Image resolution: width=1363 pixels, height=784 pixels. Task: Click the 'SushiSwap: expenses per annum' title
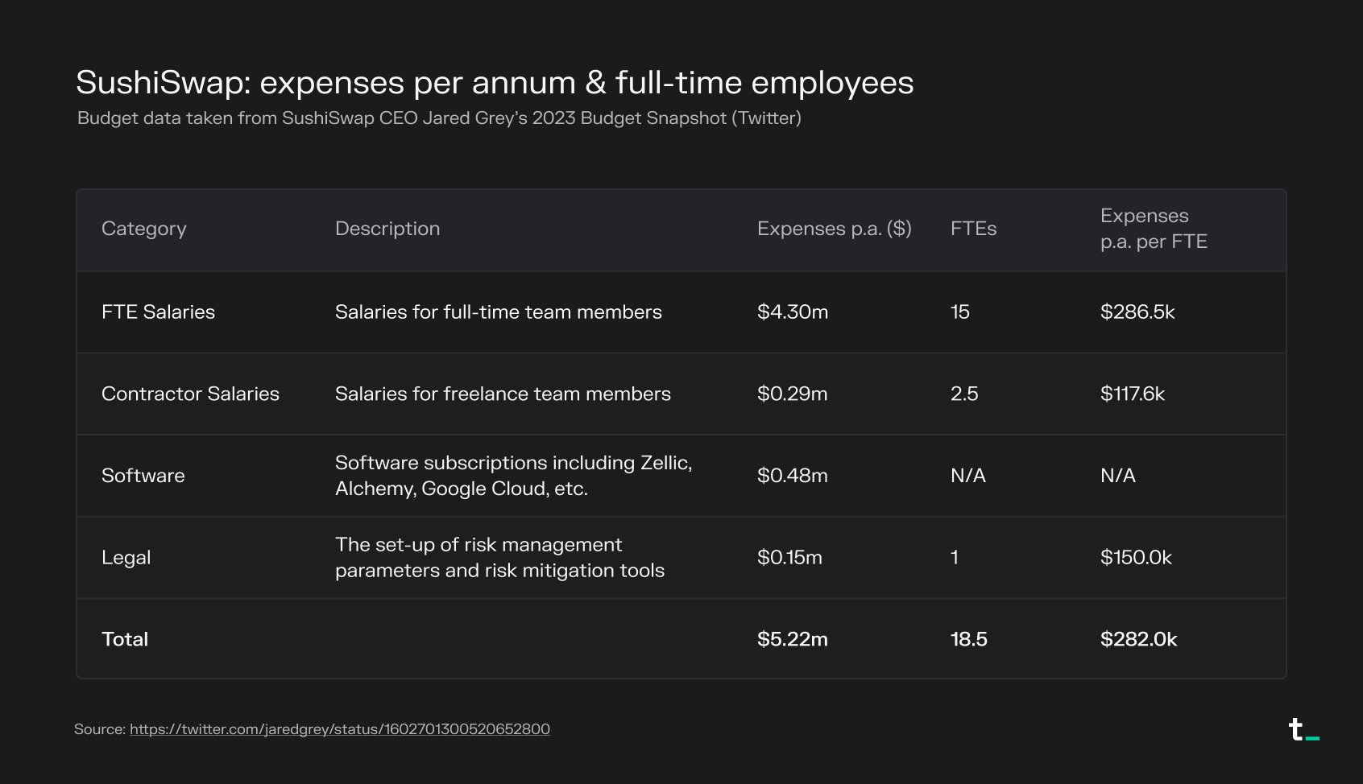495,83
